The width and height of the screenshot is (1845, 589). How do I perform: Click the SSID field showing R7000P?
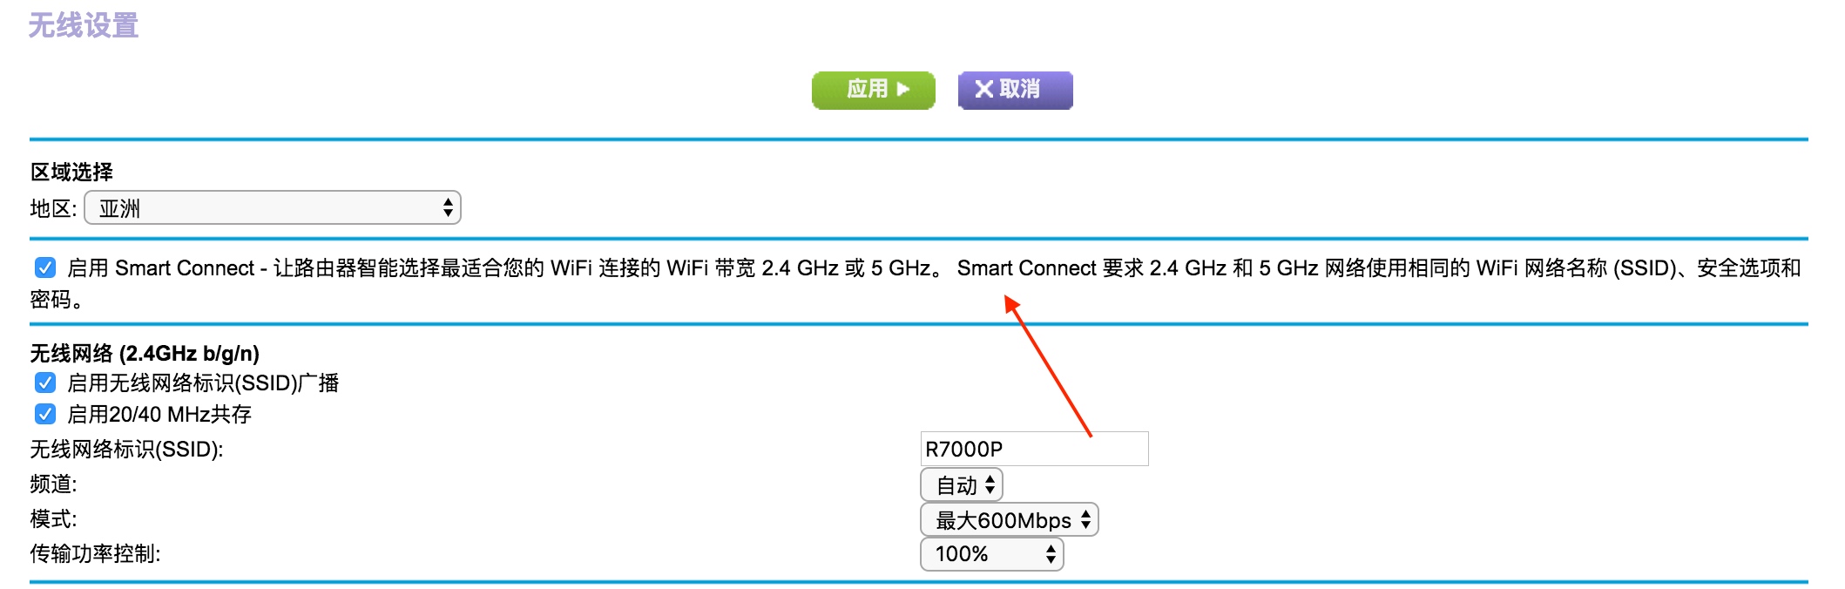1032,450
